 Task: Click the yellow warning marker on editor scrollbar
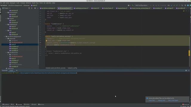[x=189, y=53]
